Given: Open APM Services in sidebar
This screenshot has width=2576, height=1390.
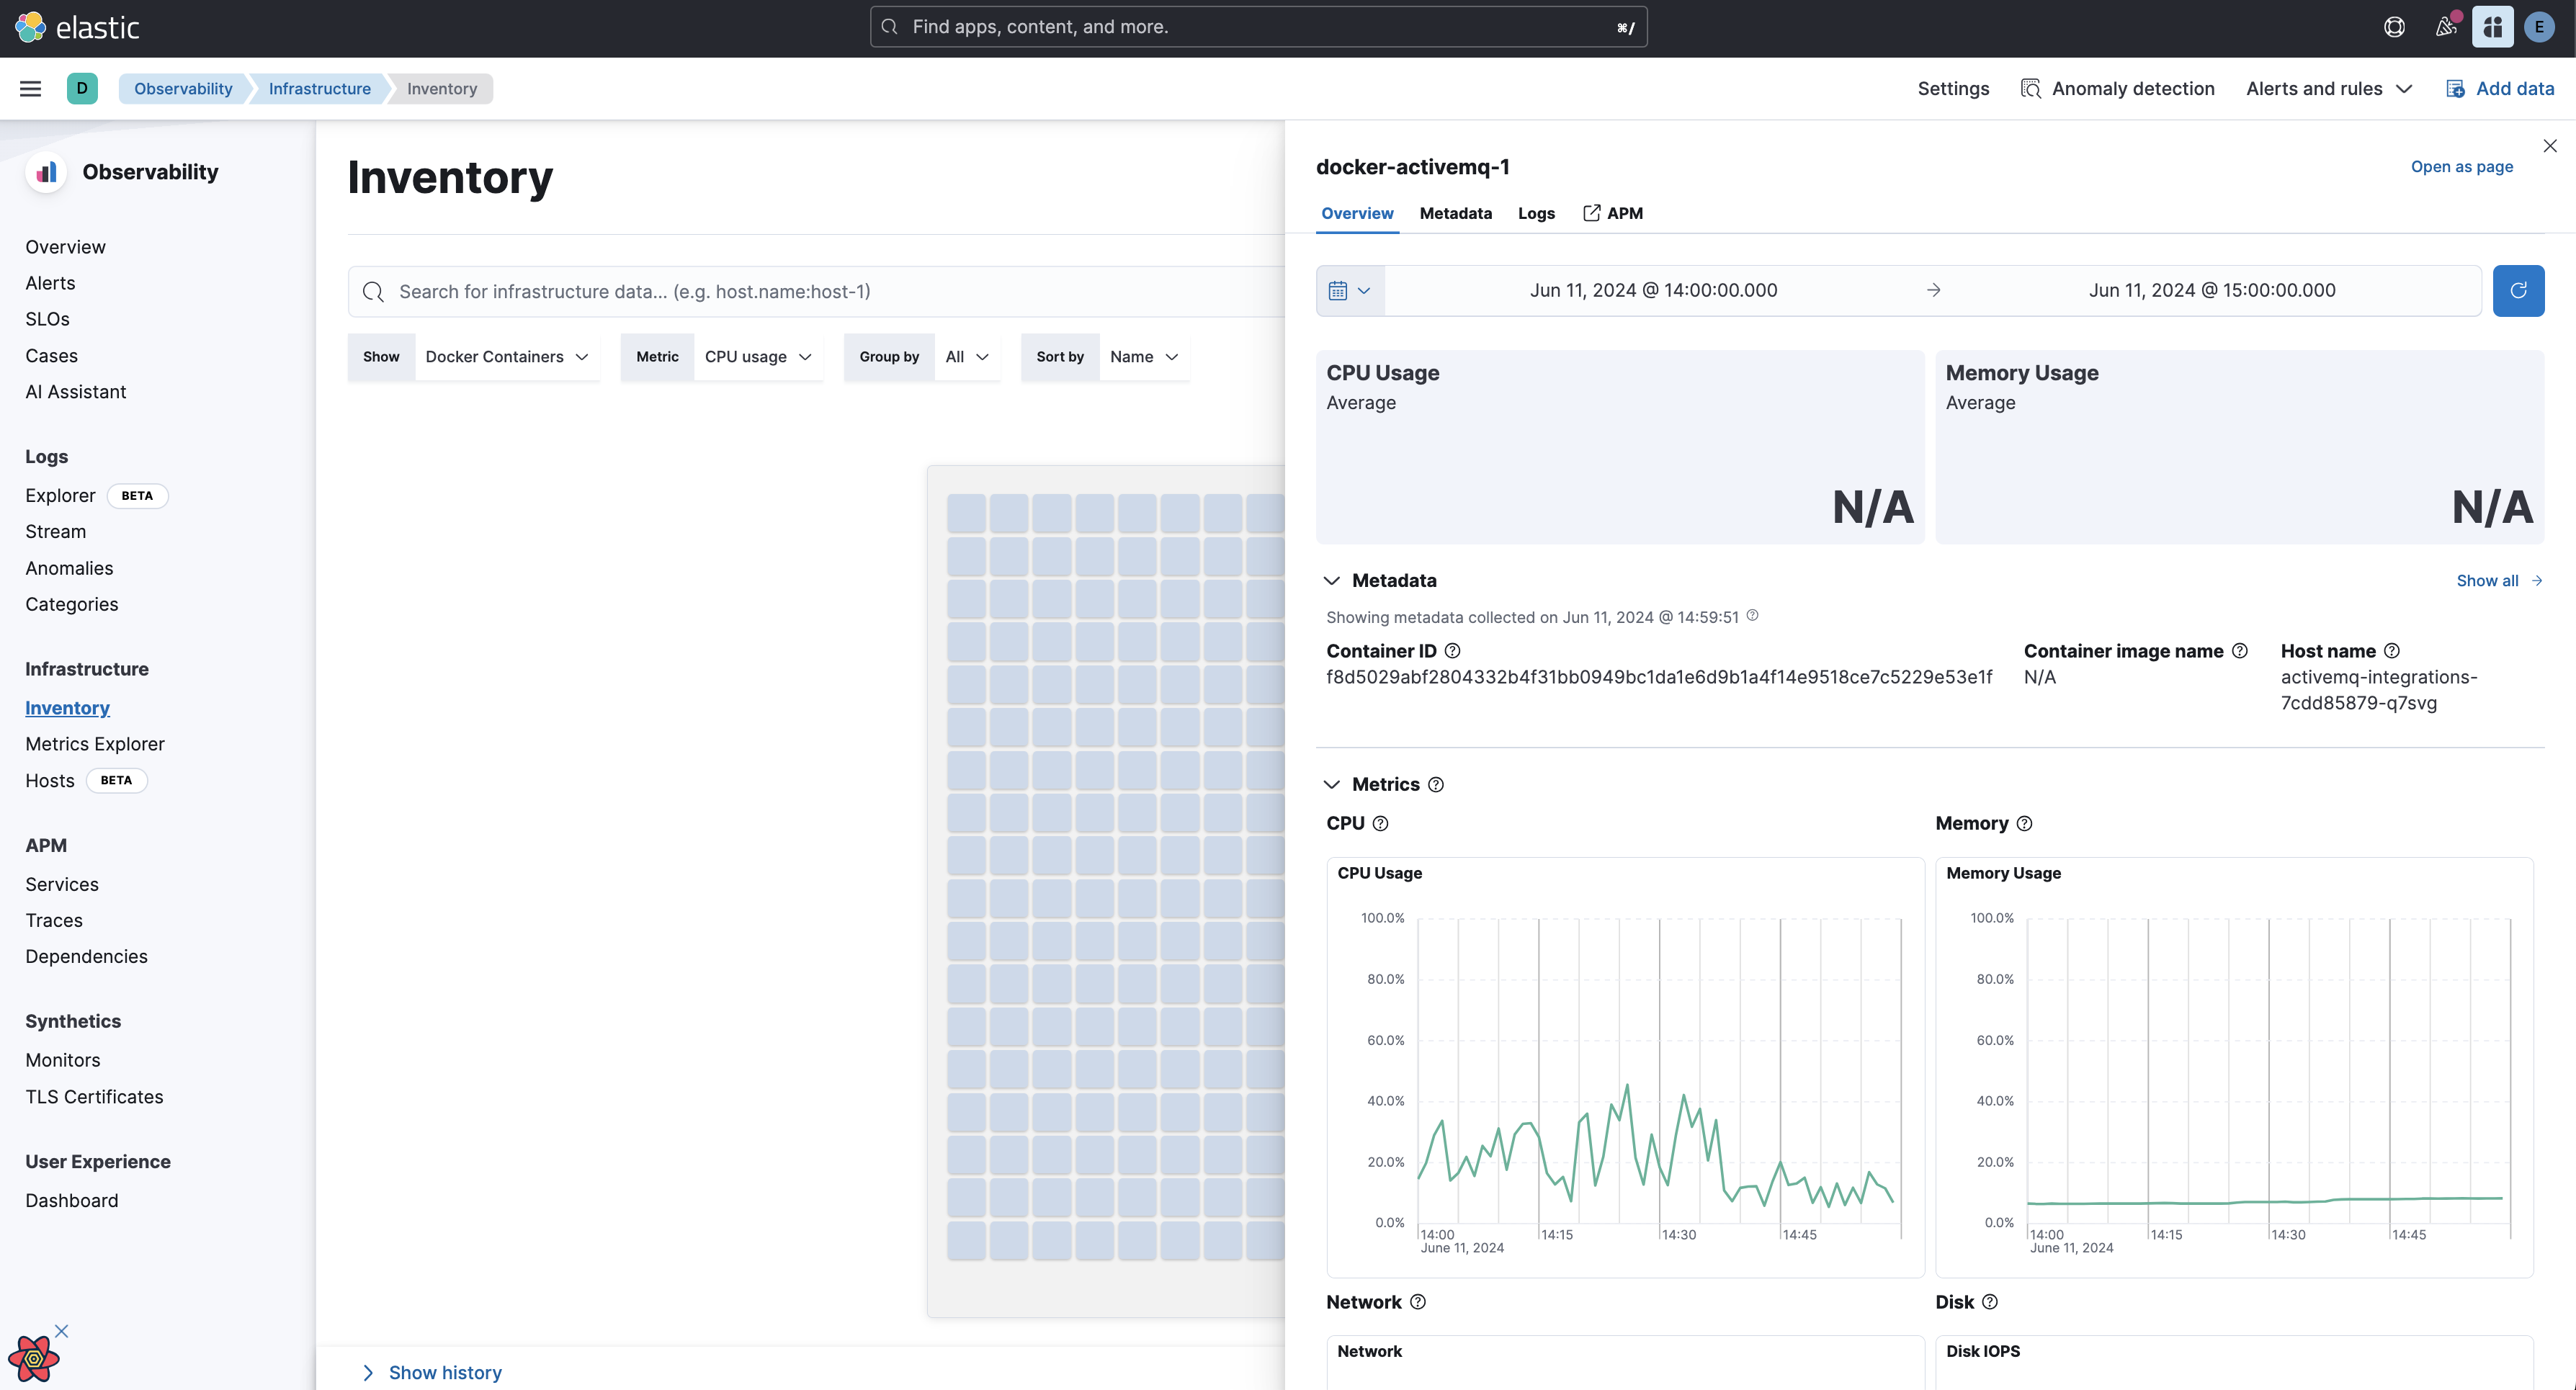Looking at the screenshot, I should tap(61, 885).
